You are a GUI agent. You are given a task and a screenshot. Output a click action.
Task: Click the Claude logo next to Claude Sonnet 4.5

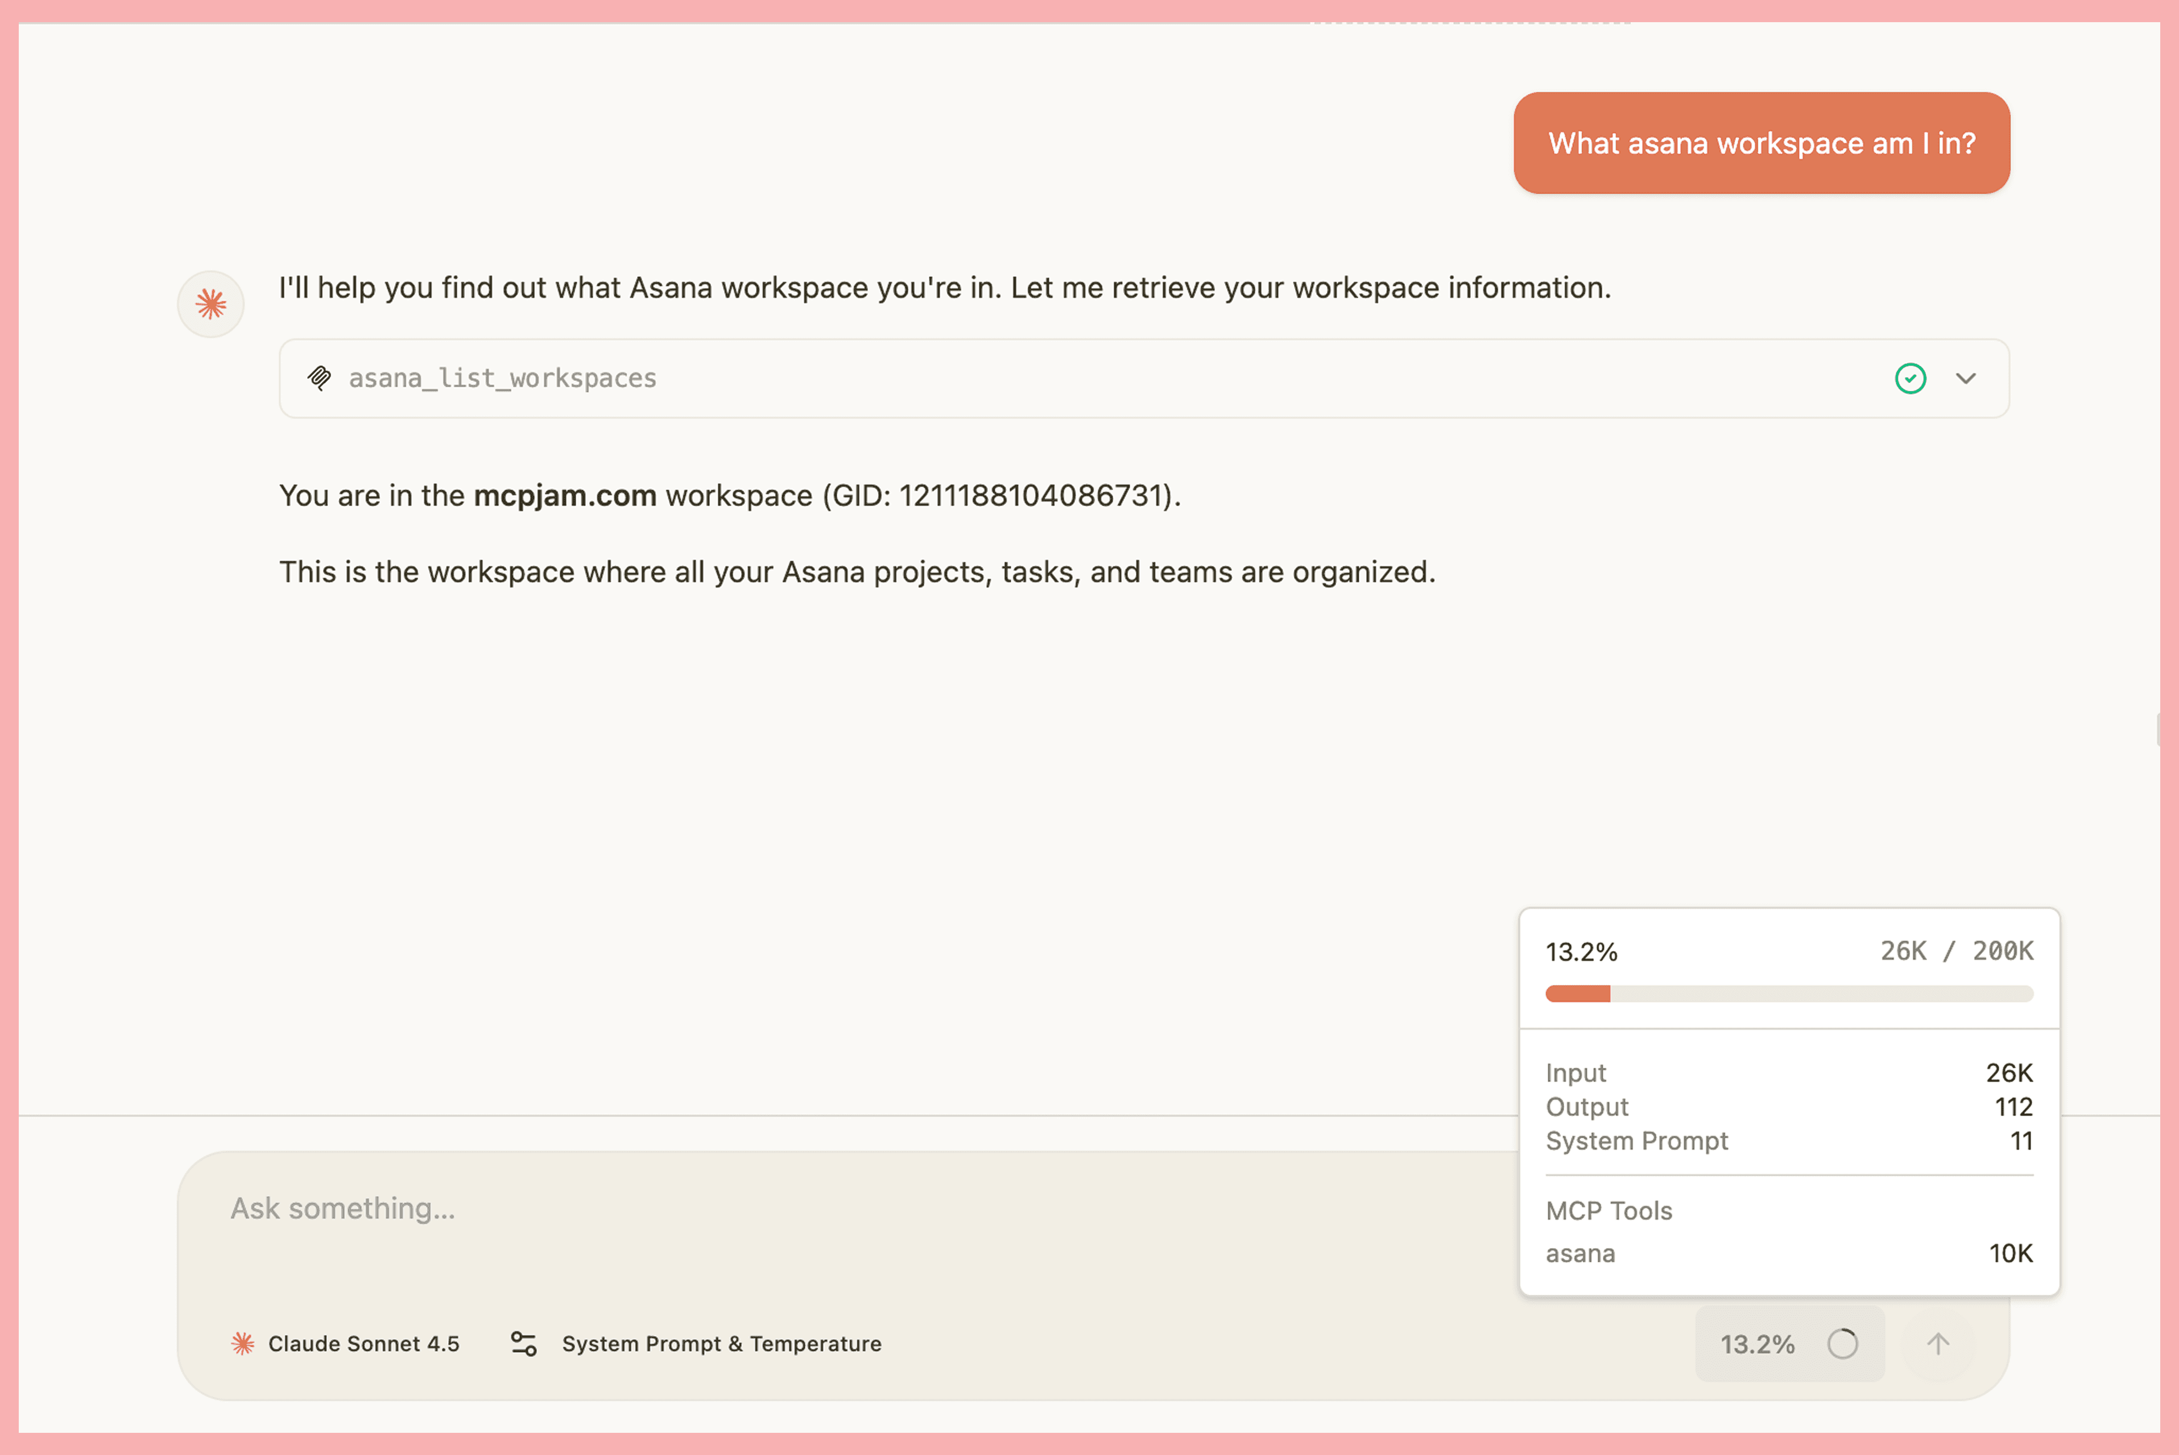[x=243, y=1344]
